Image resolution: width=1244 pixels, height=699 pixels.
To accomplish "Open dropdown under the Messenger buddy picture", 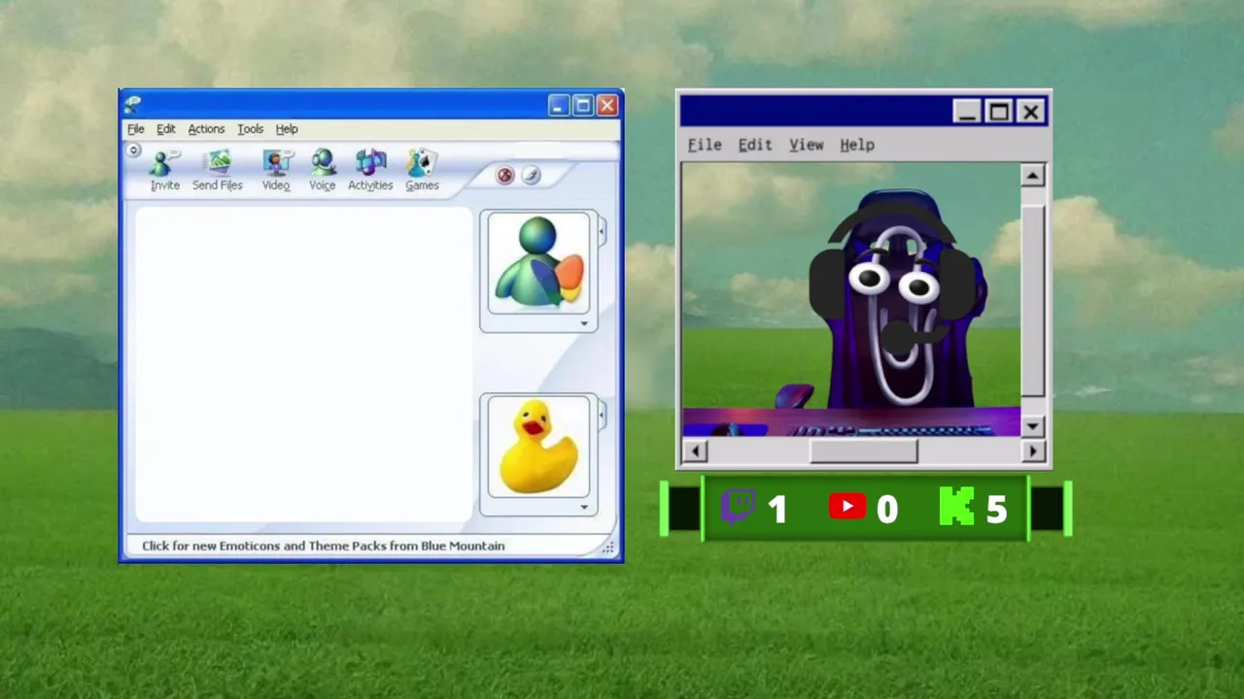I will (584, 323).
